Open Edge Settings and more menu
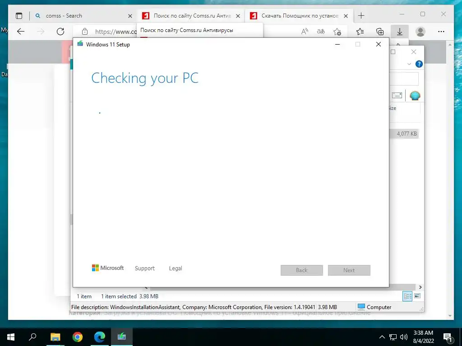The image size is (462, 346). tap(441, 32)
